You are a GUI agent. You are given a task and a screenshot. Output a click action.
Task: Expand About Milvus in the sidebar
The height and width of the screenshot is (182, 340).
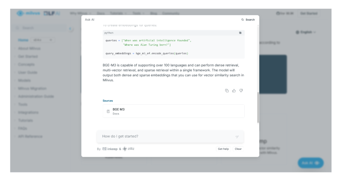point(29,48)
